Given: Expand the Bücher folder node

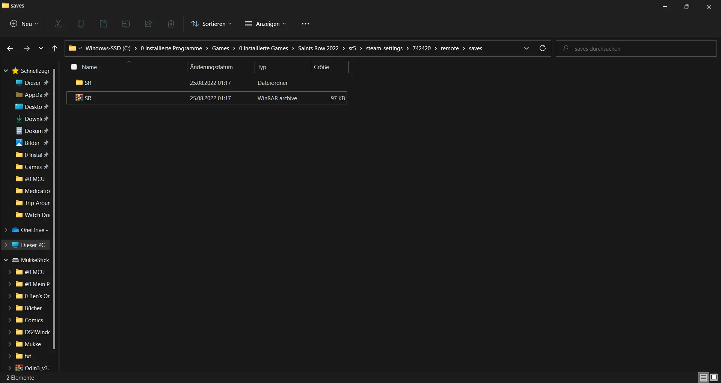Looking at the screenshot, I should tap(10, 308).
